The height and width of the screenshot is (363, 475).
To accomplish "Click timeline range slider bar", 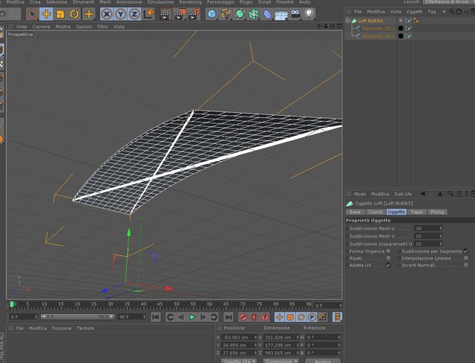I will pyautogui.click(x=78, y=317).
